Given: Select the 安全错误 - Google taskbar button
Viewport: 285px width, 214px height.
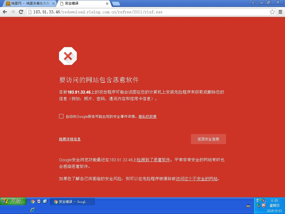Looking at the screenshot, I should [73, 202].
